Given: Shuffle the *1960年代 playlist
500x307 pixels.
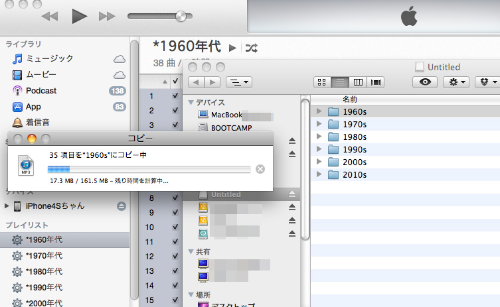Looking at the screenshot, I should coord(251,48).
